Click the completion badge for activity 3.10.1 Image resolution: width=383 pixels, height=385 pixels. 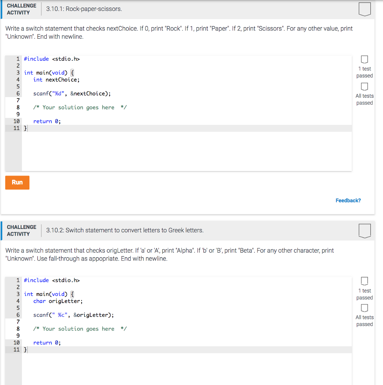click(364, 9)
